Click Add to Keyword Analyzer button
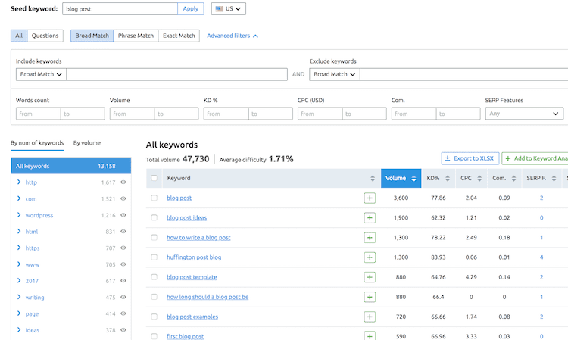 point(535,158)
